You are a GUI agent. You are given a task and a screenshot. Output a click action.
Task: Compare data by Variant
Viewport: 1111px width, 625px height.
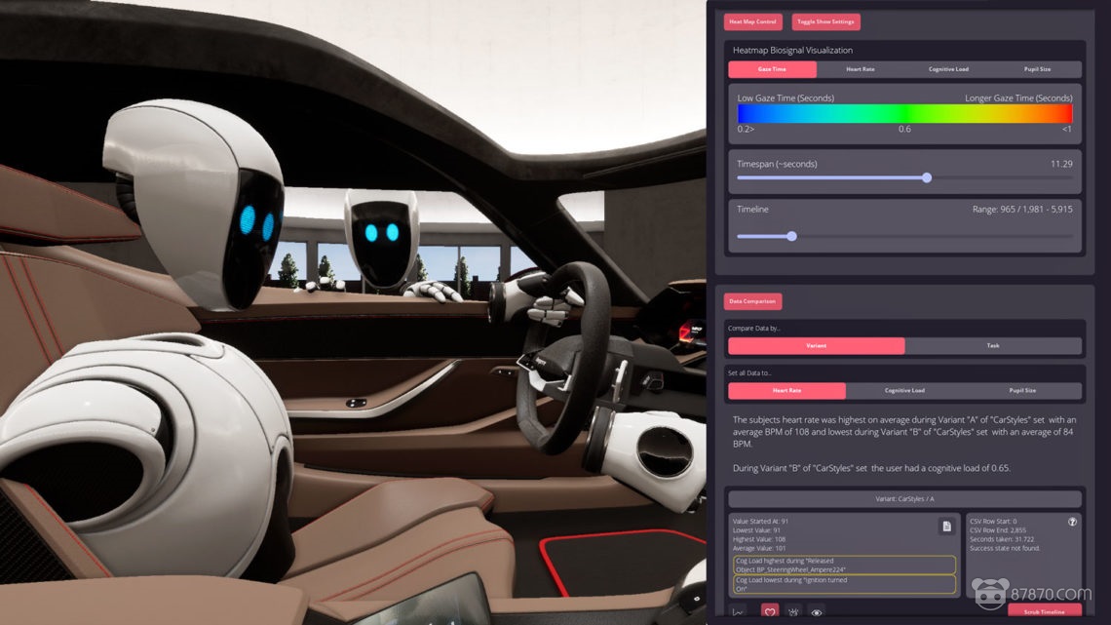point(816,346)
